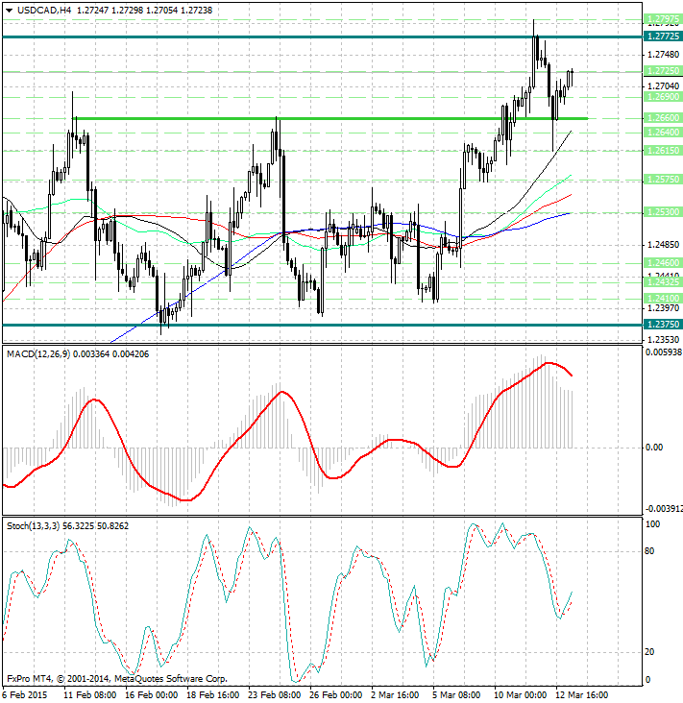Screen dimensions: 683x703
Task: Click the 1.25300 price level label
Action: pos(663,211)
